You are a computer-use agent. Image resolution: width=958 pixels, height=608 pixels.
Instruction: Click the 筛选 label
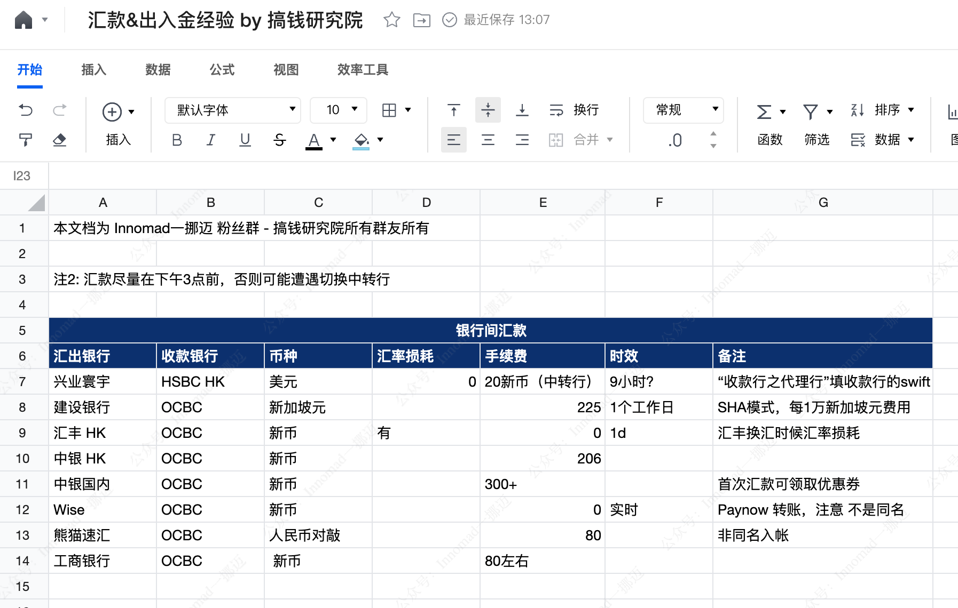coord(817,140)
